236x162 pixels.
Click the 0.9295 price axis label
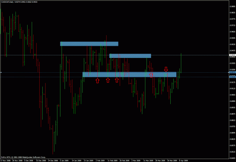click(x=233, y=70)
